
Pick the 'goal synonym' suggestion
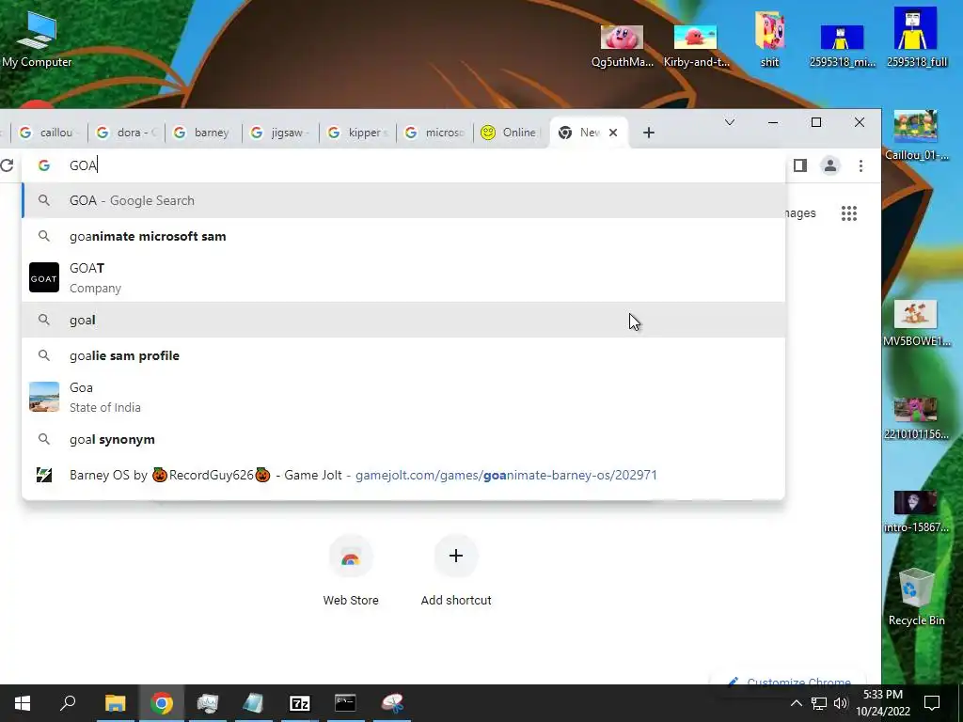(x=403, y=440)
